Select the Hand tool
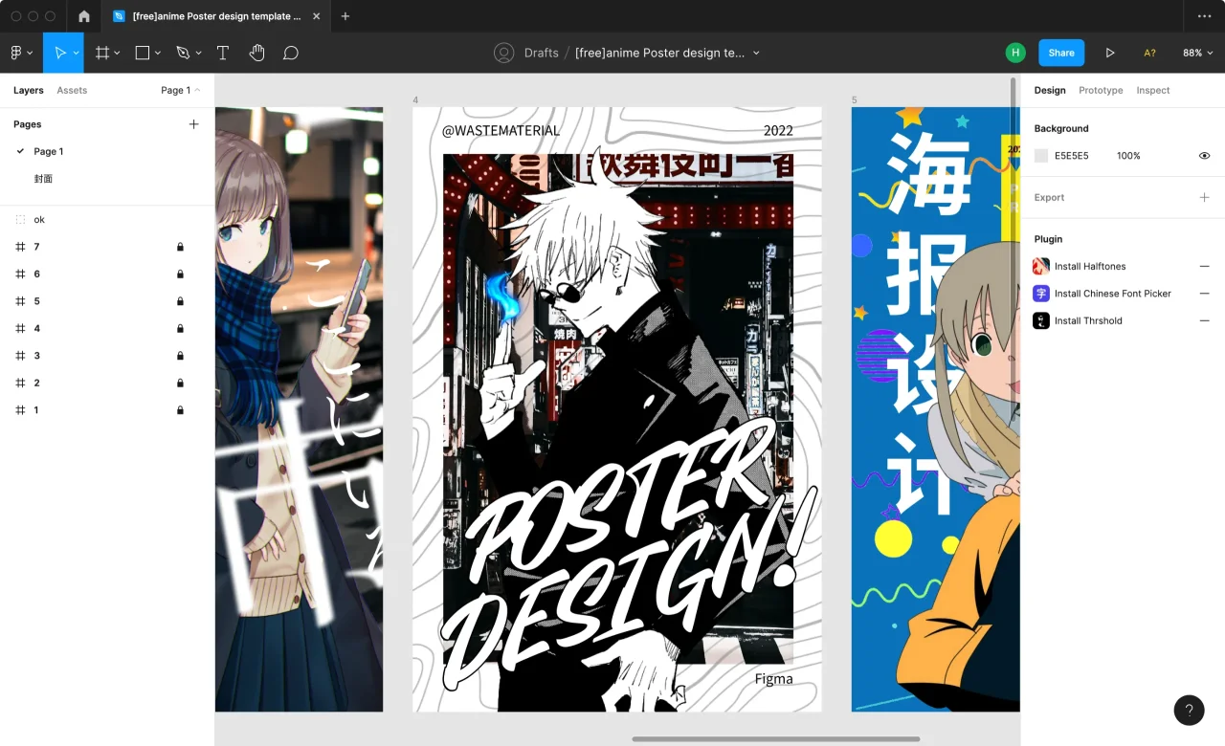Image resolution: width=1225 pixels, height=746 pixels. click(x=256, y=53)
